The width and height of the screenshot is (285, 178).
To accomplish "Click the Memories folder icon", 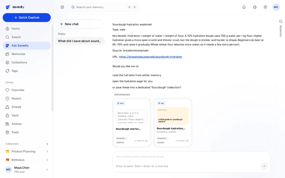I will (x=7, y=54).
